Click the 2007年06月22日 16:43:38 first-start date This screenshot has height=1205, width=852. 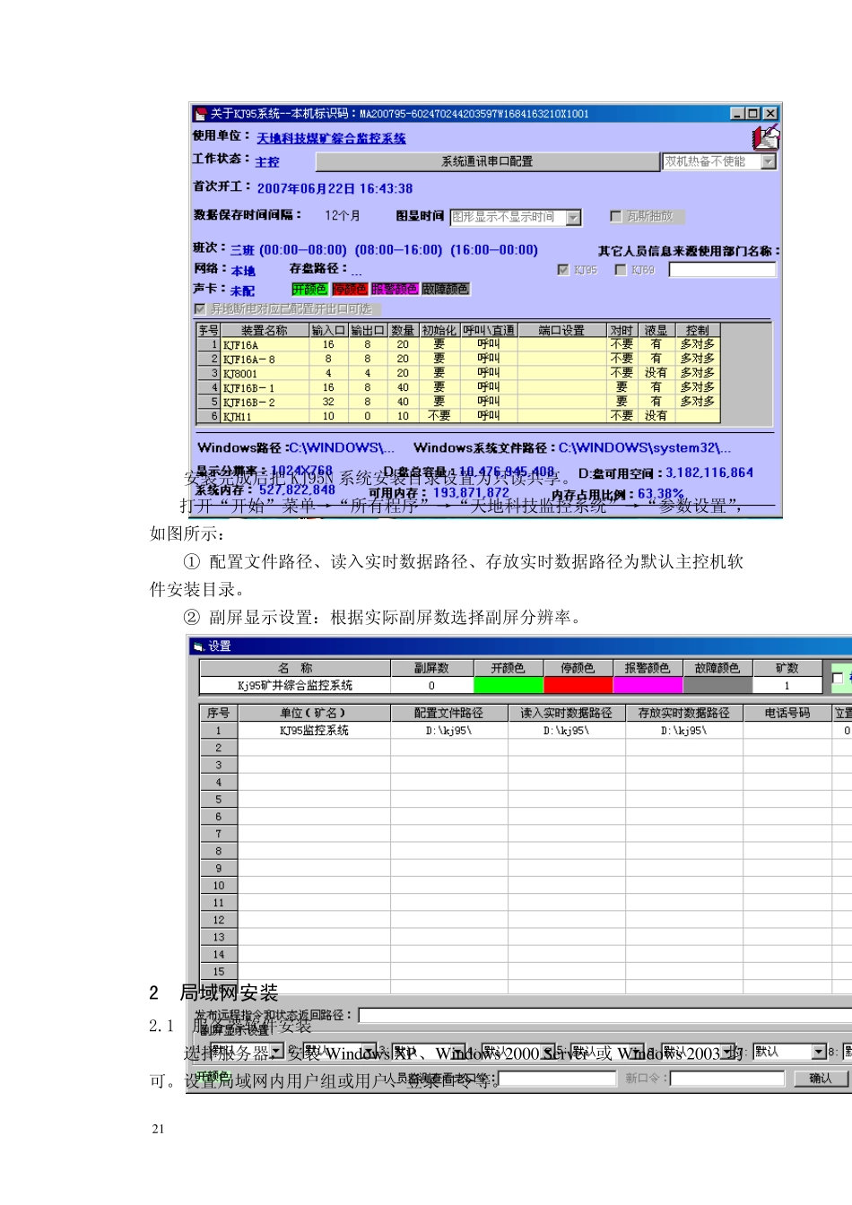[335, 188]
